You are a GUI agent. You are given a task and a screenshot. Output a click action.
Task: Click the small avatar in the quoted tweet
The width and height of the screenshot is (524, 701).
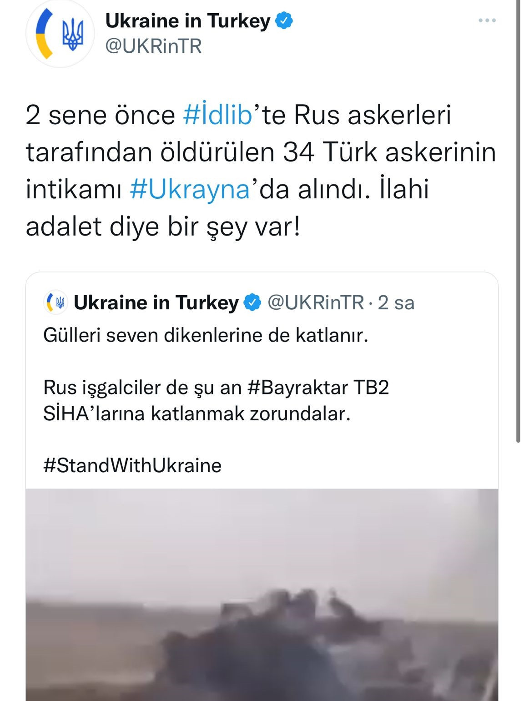point(55,303)
